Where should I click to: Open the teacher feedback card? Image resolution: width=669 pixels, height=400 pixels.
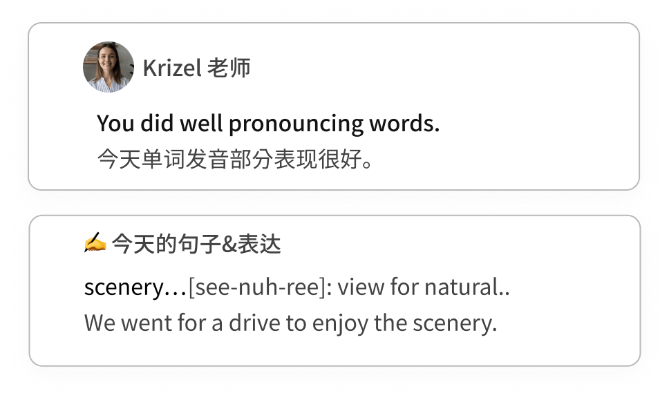pyautogui.click(x=334, y=106)
